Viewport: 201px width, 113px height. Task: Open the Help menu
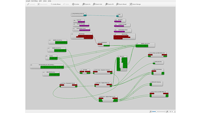click(49, 1)
